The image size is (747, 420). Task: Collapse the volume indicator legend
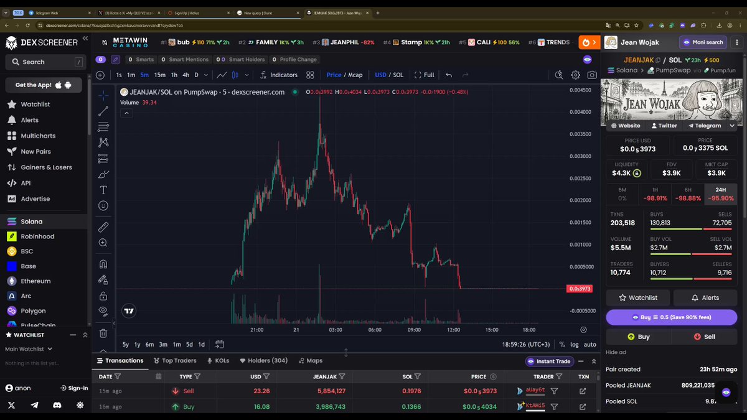[x=126, y=113]
